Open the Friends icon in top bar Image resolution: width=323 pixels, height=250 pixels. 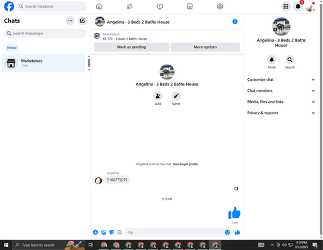tap(129, 6)
